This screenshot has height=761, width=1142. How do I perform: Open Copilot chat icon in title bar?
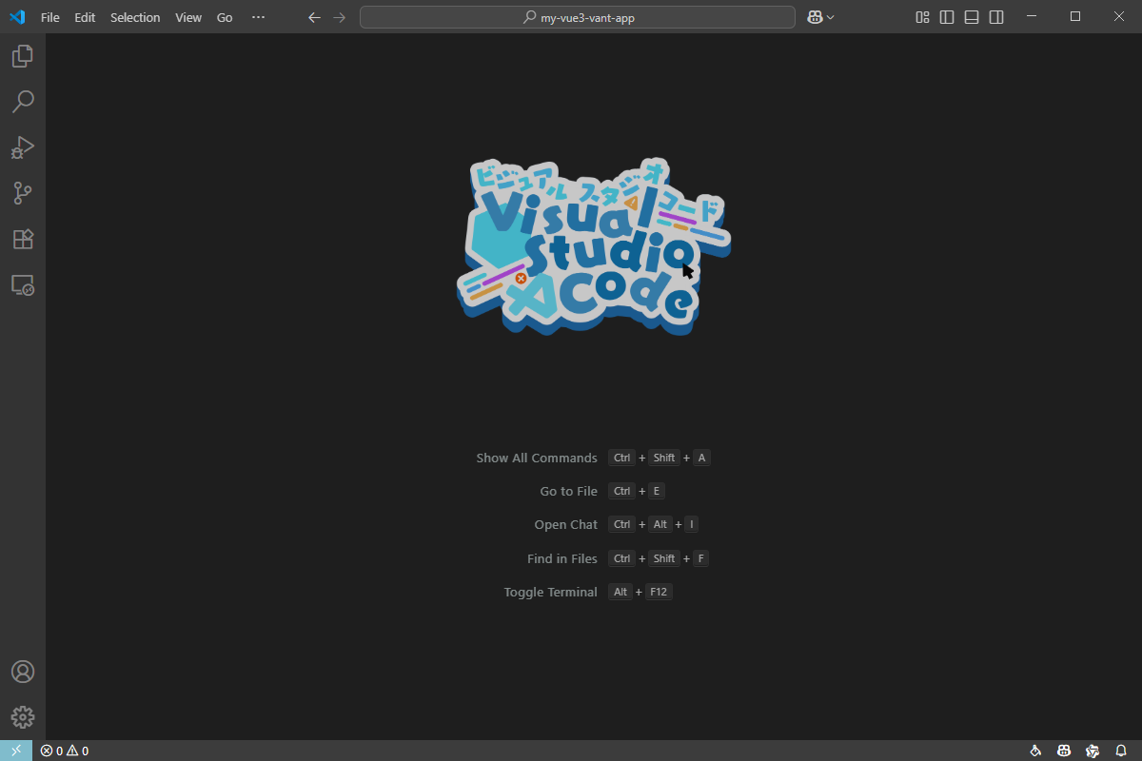(815, 17)
